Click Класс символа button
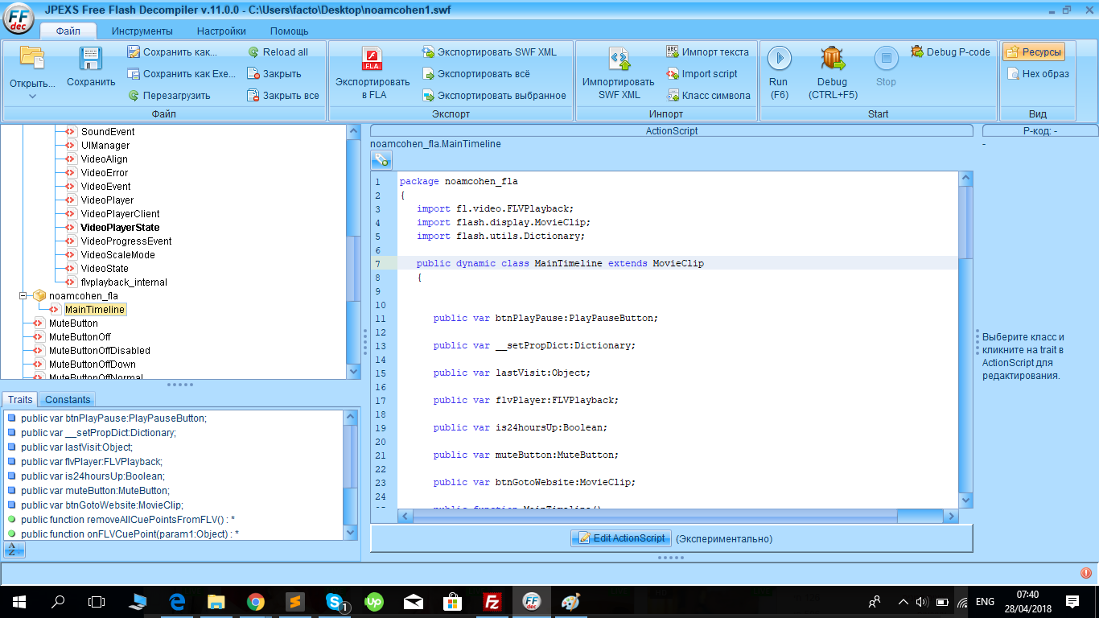This screenshot has height=618, width=1099. click(x=709, y=96)
